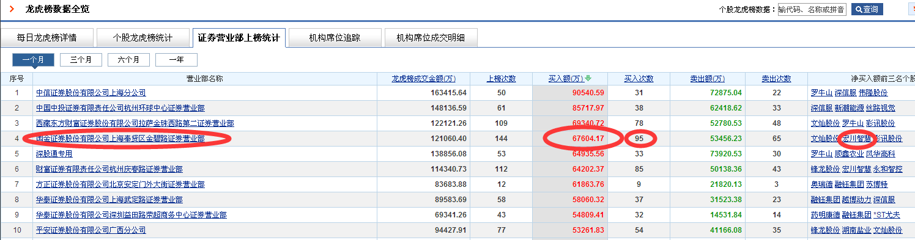Click the 苏博特 stock link
915x240 pixels.
point(877,184)
